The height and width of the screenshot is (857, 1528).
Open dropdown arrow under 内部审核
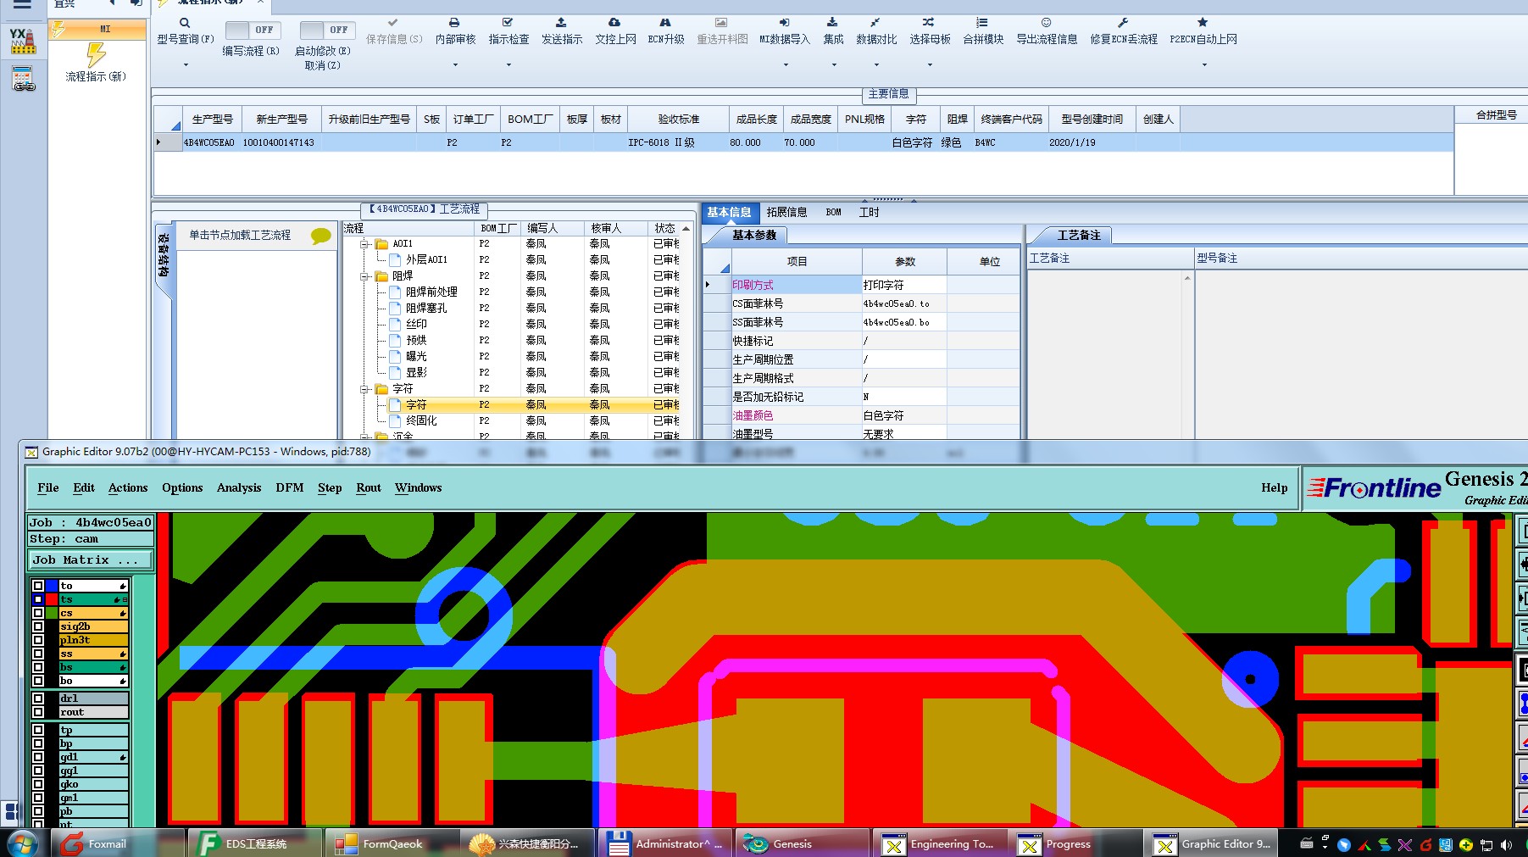(x=455, y=64)
